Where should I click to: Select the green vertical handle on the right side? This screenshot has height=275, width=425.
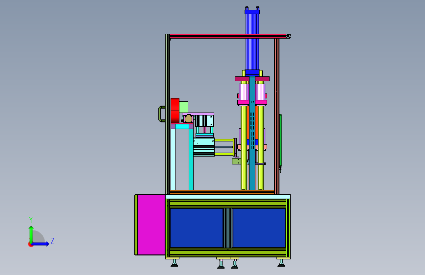coord(280,141)
